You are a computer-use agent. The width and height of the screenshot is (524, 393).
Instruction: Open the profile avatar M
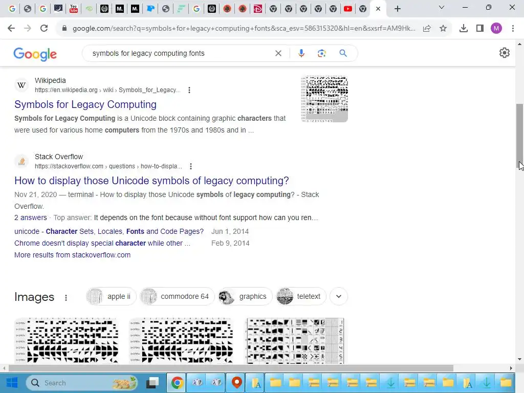click(x=496, y=29)
